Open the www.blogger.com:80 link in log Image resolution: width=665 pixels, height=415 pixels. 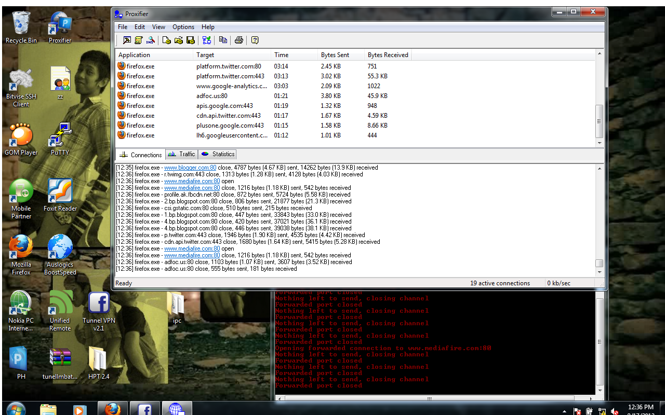click(190, 168)
